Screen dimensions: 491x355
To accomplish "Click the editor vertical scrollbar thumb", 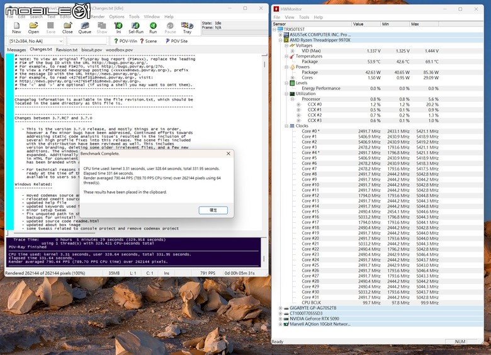I will click(264, 64).
